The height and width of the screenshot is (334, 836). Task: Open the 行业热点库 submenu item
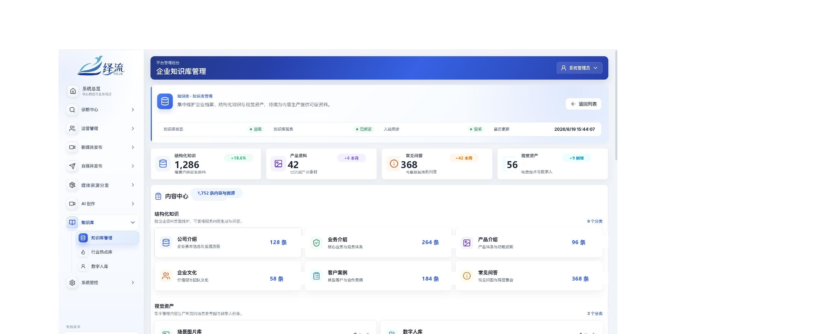(x=107, y=252)
